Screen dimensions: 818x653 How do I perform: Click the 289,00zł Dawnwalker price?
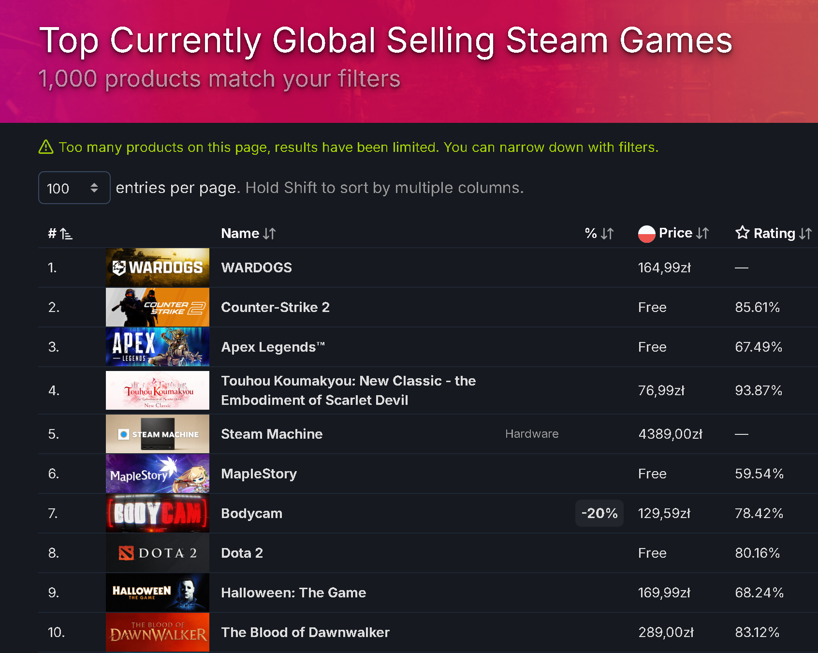pyautogui.click(x=666, y=632)
